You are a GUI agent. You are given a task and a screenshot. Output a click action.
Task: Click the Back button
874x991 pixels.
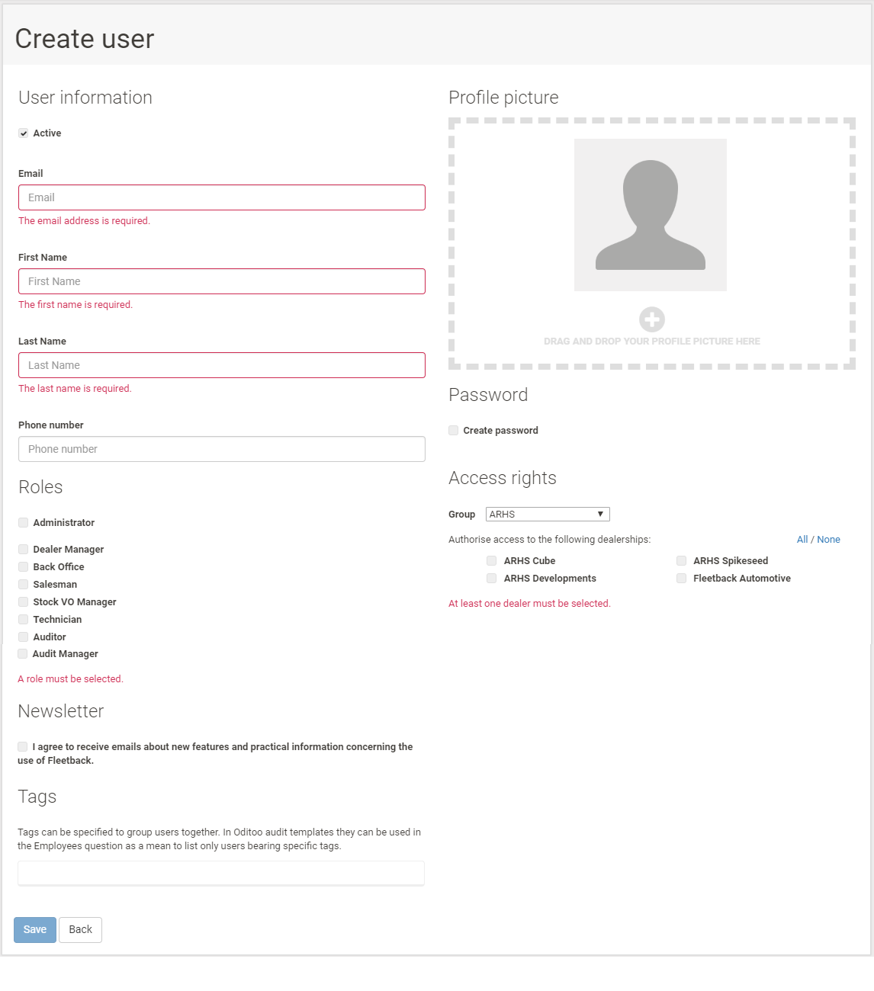(80, 929)
